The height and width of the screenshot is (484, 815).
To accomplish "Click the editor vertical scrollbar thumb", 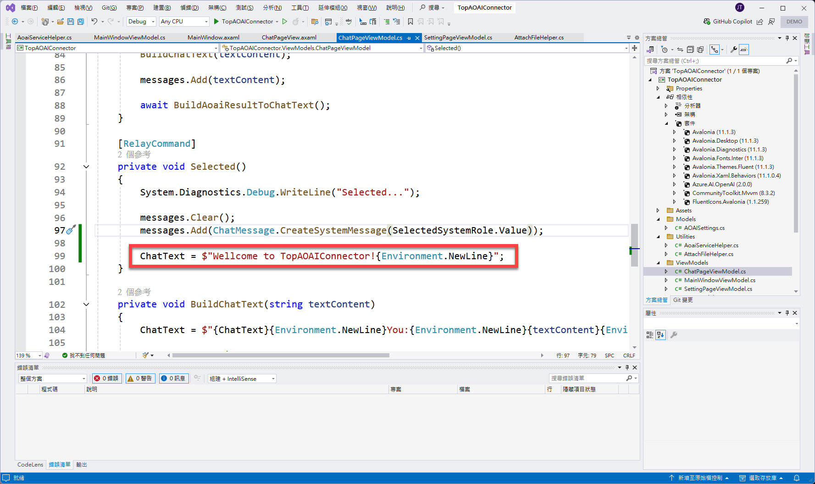I will pos(634,245).
